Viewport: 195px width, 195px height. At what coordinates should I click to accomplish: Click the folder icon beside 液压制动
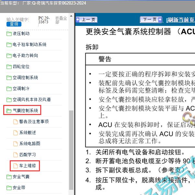point(9,34)
